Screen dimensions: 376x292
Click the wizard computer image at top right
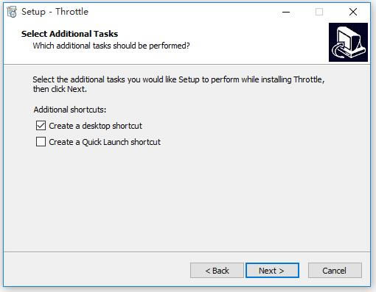tap(348, 42)
